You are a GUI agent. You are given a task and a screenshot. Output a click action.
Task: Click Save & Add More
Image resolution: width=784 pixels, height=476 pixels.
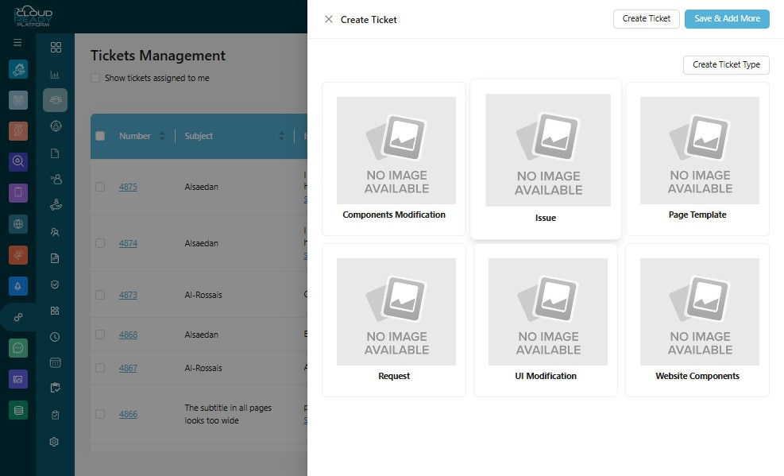(x=727, y=18)
